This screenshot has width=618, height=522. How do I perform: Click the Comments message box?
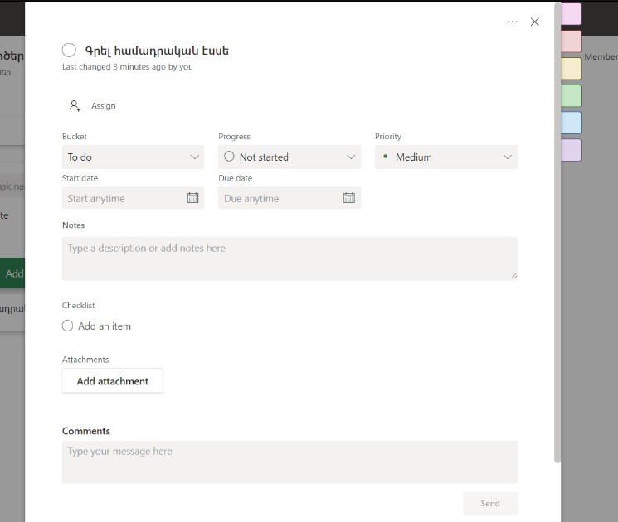coord(290,462)
